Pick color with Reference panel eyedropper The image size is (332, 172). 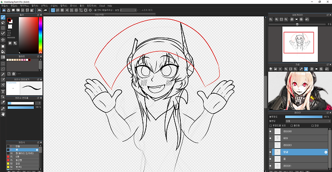[x=301, y=69]
